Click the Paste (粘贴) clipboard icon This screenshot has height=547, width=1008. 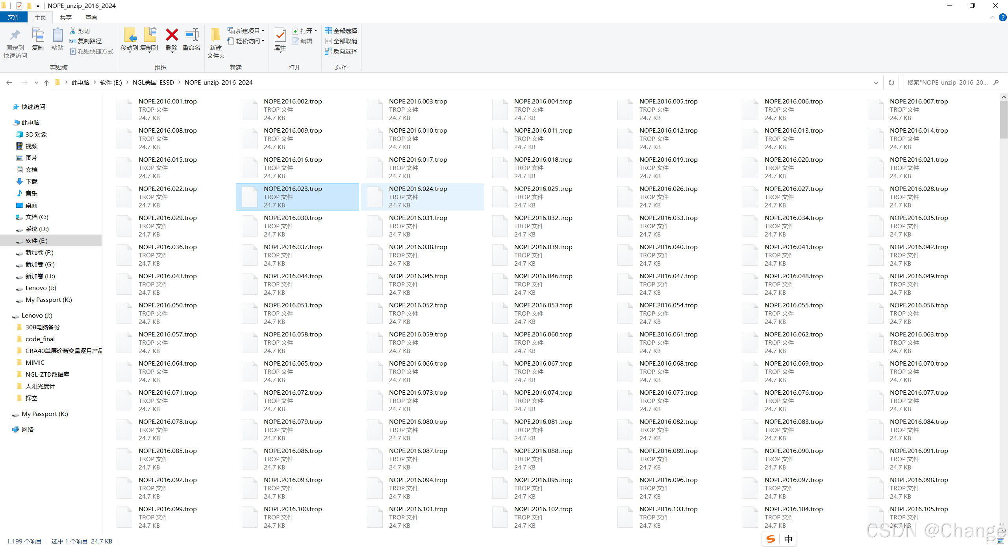point(57,35)
